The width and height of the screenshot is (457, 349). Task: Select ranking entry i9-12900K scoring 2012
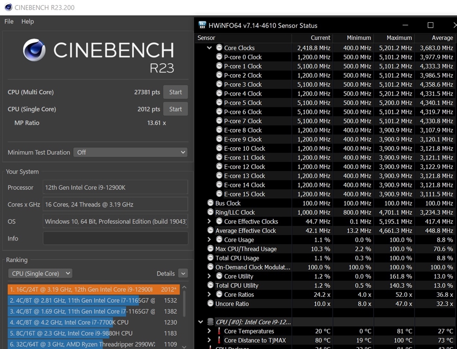[x=94, y=289]
